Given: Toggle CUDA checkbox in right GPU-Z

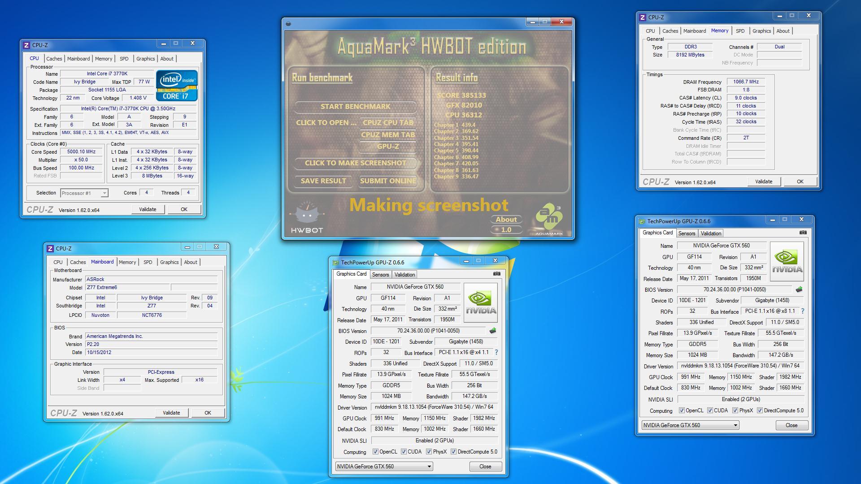Looking at the screenshot, I should (x=710, y=411).
